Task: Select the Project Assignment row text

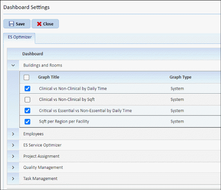Action: pos(41,156)
